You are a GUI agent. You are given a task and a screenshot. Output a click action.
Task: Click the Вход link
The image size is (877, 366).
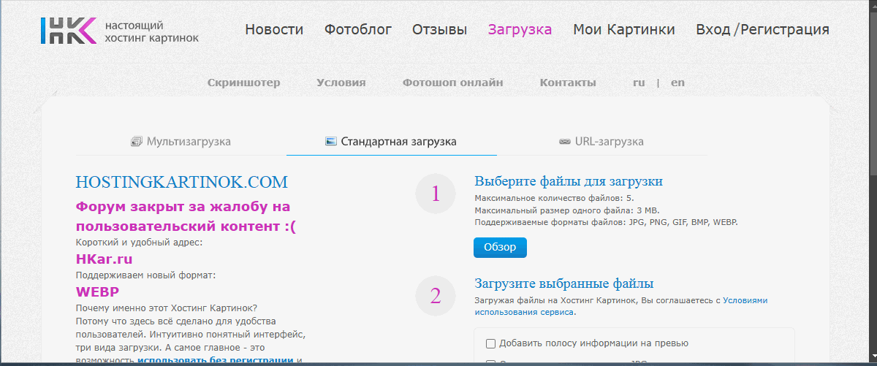(713, 30)
